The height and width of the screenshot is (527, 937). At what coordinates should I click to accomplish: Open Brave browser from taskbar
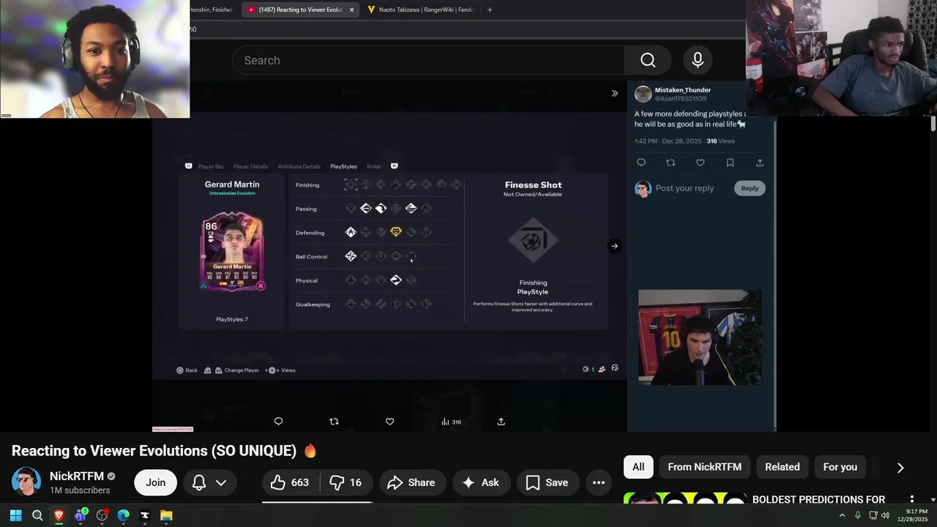[x=59, y=515]
